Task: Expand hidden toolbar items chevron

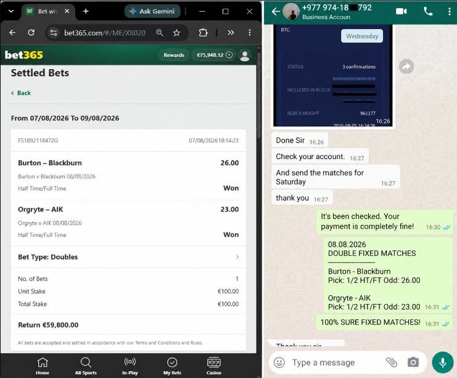Action: tap(231, 33)
